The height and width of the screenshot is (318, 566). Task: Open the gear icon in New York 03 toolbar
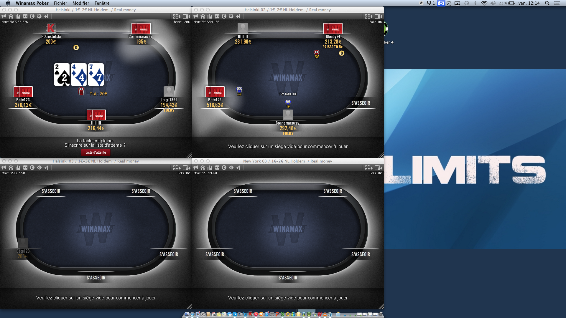pos(231,168)
